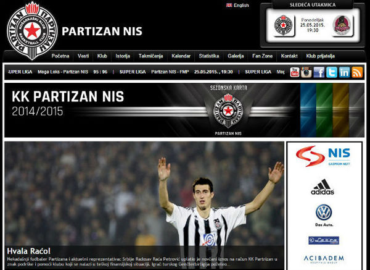Image resolution: width=370 pixels, height=270 pixels.
Task: Visit the Facebook page icon
Action: (x=318, y=72)
